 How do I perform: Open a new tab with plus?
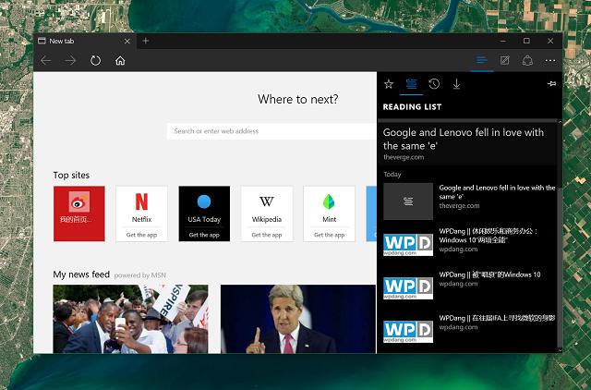click(x=146, y=41)
